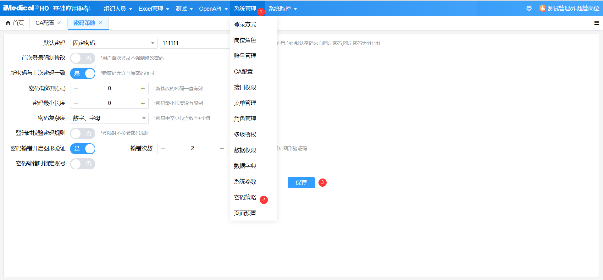This screenshot has height=280, width=603.
Task: Select 多级授权 from menu
Action: tap(254, 135)
